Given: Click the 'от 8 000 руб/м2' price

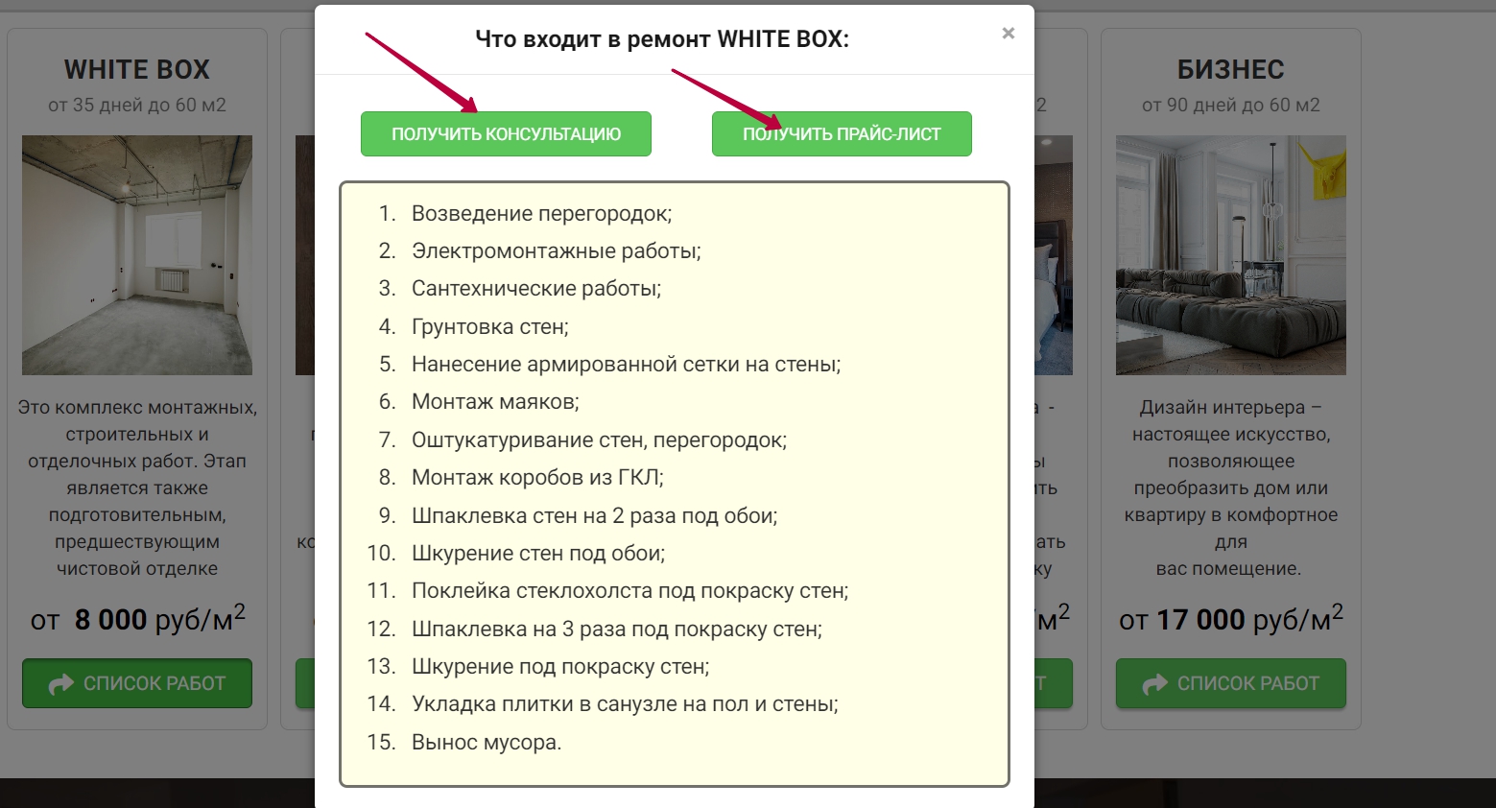Looking at the screenshot, I should click(x=137, y=619).
